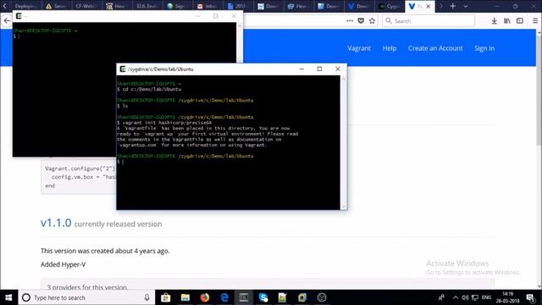Click 'Vagrant.configure' code line
Screen dimensions: 542x305
80,169
